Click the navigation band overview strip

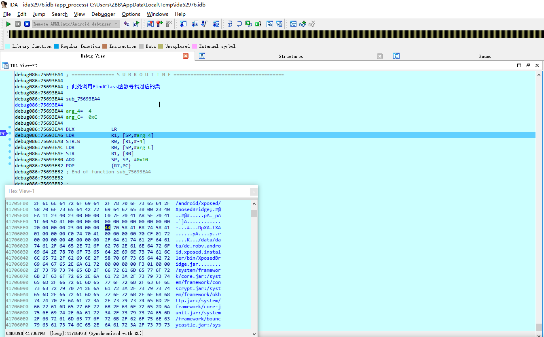pyautogui.click(x=276, y=34)
